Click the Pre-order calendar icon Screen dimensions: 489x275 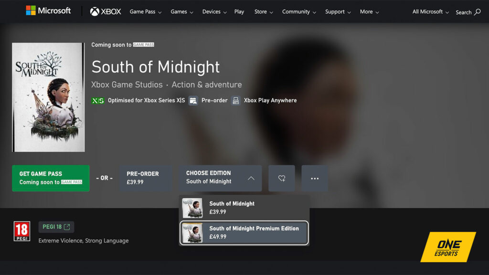[193, 101]
